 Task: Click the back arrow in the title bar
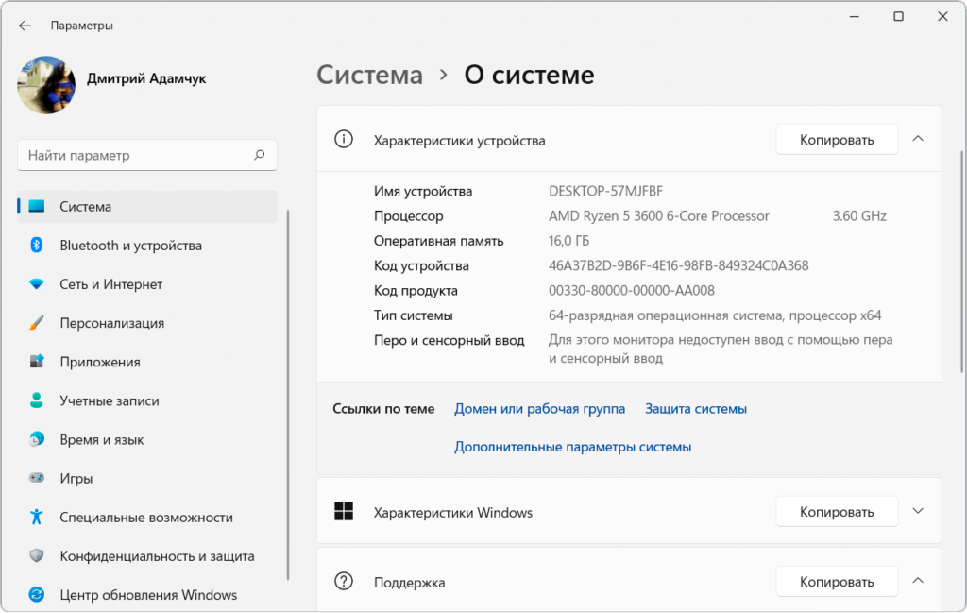pyautogui.click(x=25, y=26)
